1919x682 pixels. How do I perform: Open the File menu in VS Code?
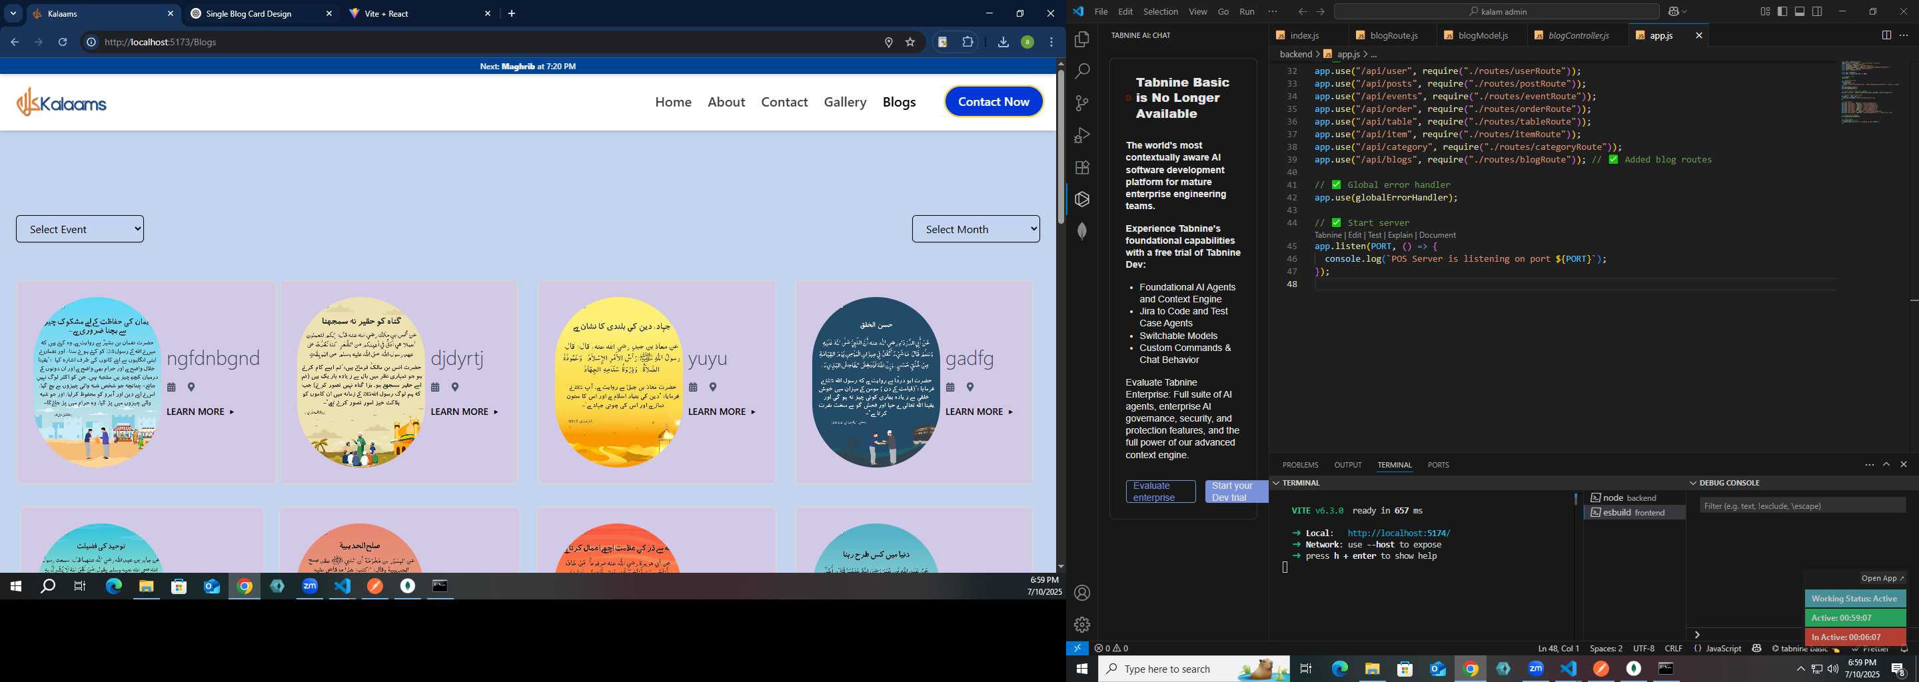point(1101,11)
